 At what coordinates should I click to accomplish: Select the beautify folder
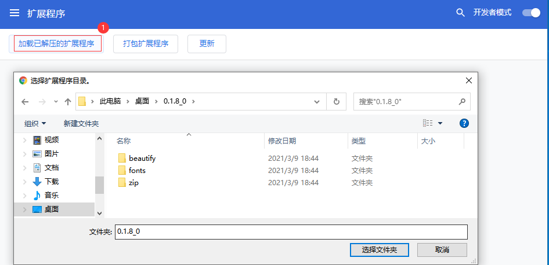[142, 158]
